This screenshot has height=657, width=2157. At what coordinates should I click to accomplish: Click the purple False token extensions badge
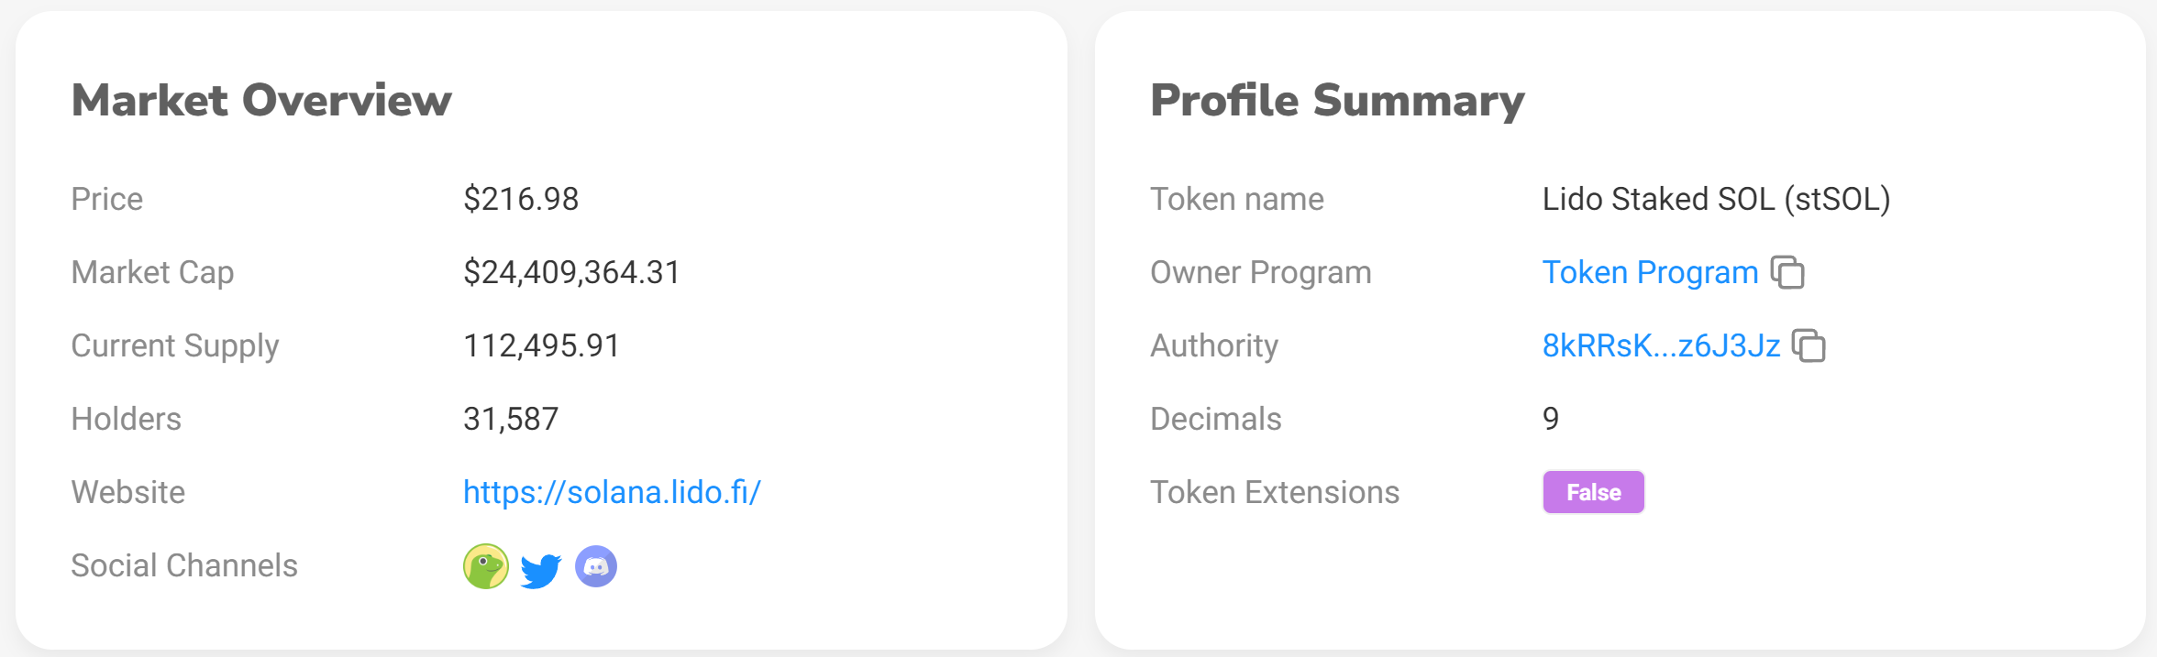pos(1593,492)
